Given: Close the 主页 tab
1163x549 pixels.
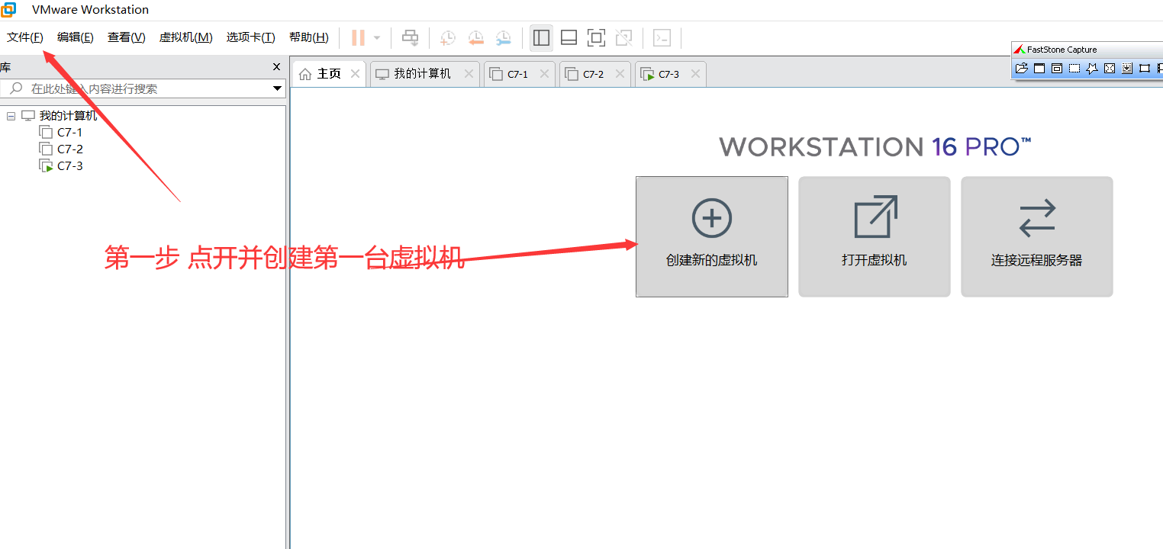Looking at the screenshot, I should coord(355,74).
